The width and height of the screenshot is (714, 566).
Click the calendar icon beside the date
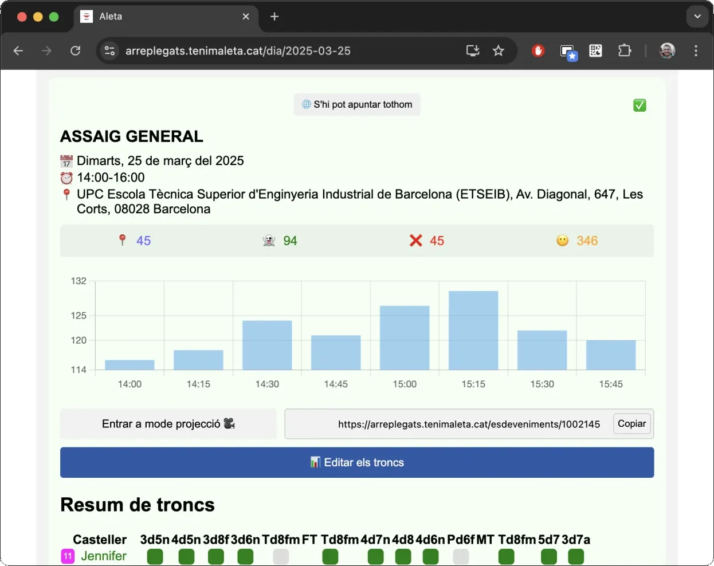click(66, 162)
